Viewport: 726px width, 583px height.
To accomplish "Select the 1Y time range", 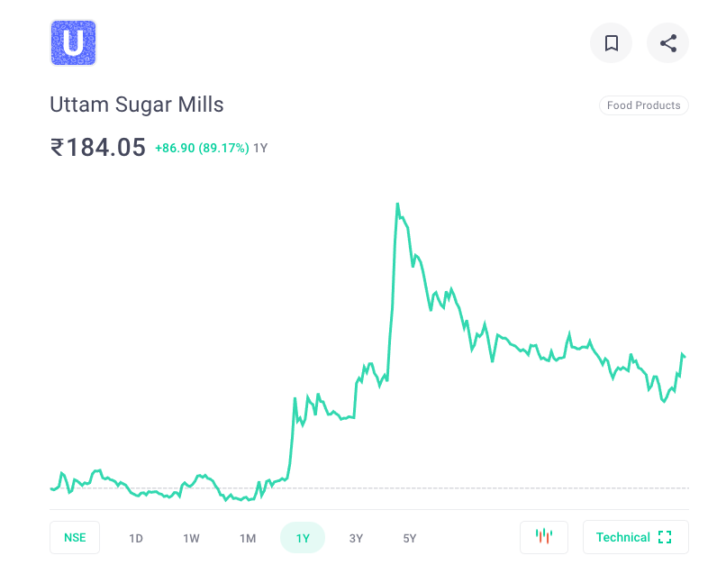I will point(303,538).
